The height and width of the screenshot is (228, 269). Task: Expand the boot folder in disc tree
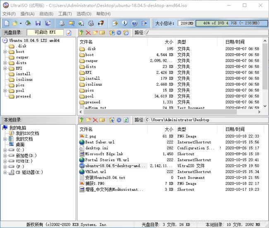(x=5, y=52)
